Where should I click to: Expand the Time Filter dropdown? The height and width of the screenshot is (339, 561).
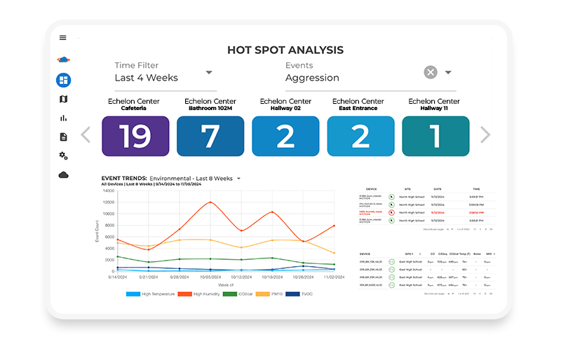tap(209, 73)
